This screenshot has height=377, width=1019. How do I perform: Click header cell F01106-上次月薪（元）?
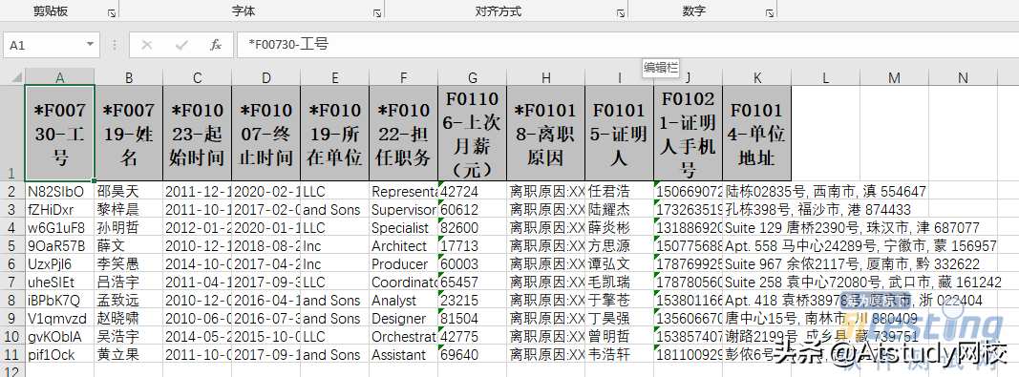473,134
